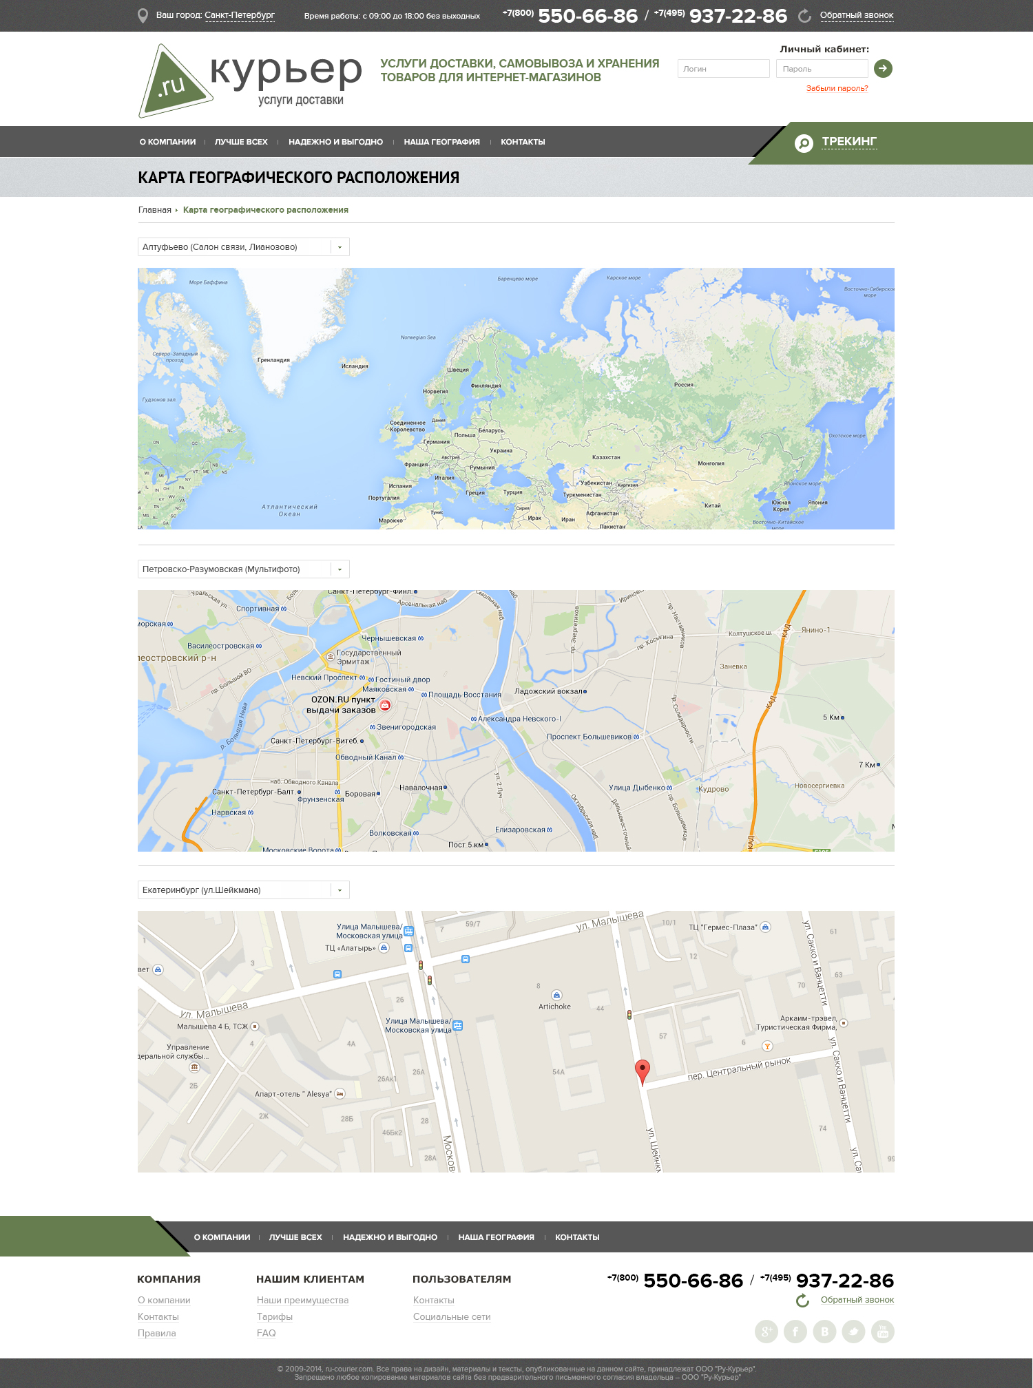This screenshot has height=1388, width=1033.
Task: Click the Малышева 4 Б, ТСЖ marker
Action: click(255, 1027)
